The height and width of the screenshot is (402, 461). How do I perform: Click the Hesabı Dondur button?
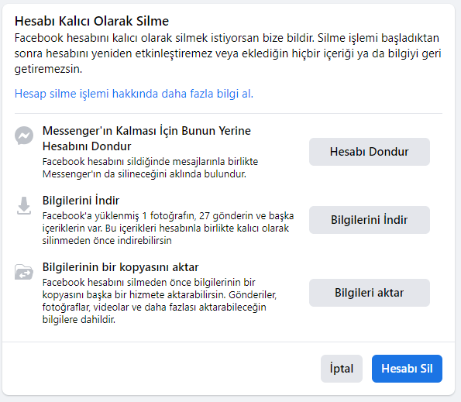(x=370, y=152)
